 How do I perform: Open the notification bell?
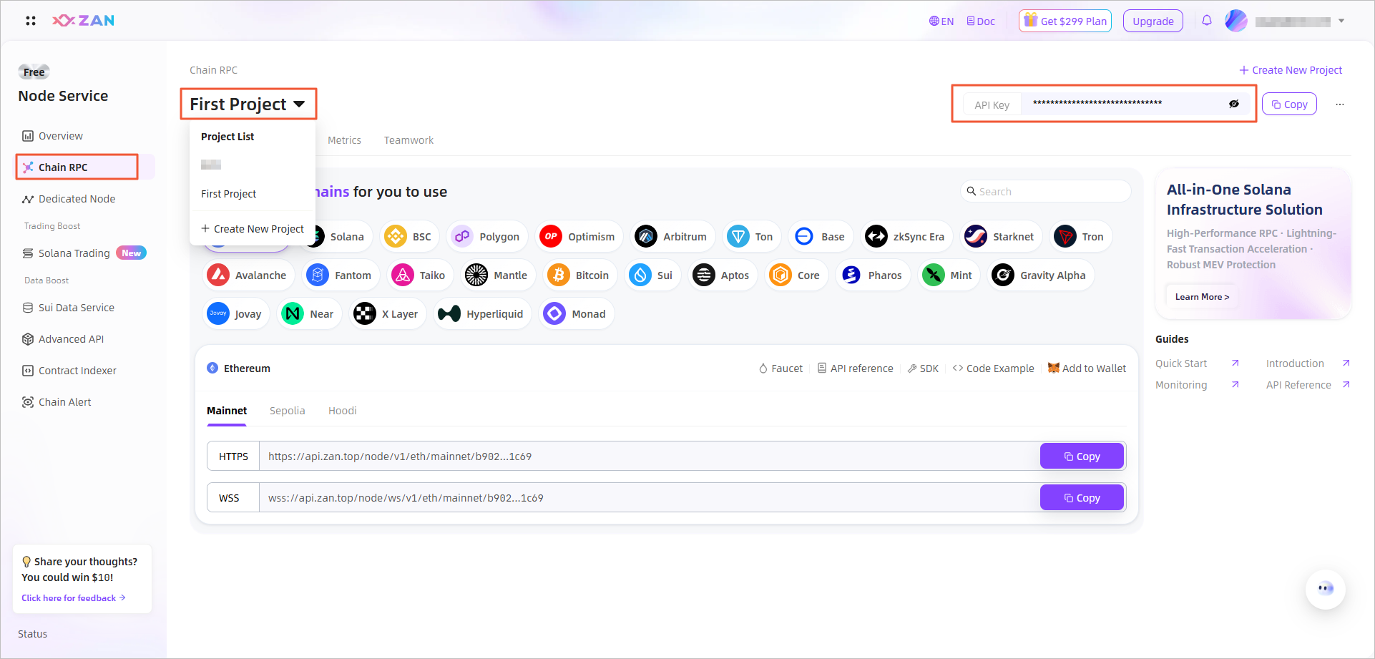point(1207,21)
